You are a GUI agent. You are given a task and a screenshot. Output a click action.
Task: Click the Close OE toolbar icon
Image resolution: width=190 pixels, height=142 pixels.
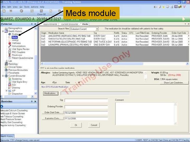41,11
